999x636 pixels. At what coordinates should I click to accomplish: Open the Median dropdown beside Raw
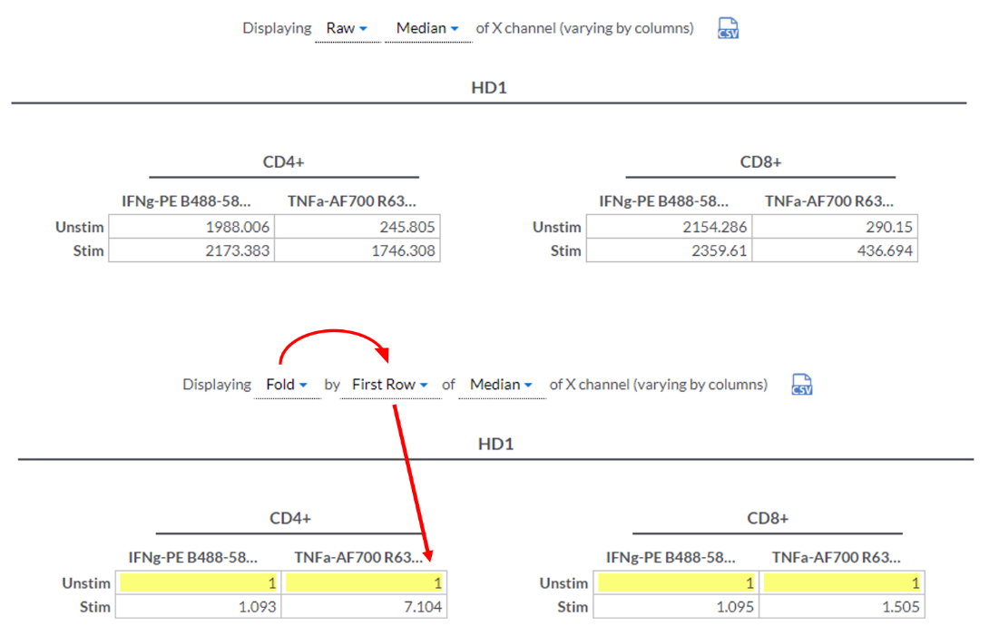(x=427, y=28)
